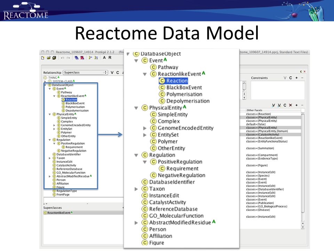Select the 'classes={Figure}' facet row
Image resolution: width=334 pixels, height=251 pixels.
pos(257,165)
